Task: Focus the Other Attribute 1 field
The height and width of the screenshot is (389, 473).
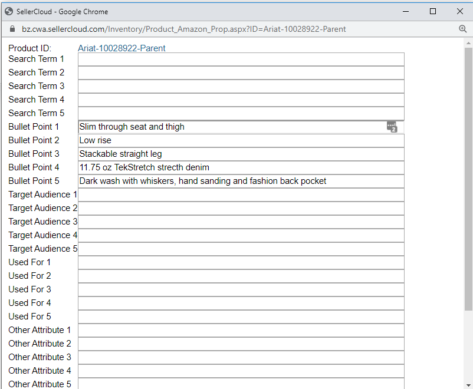Action: [241, 331]
